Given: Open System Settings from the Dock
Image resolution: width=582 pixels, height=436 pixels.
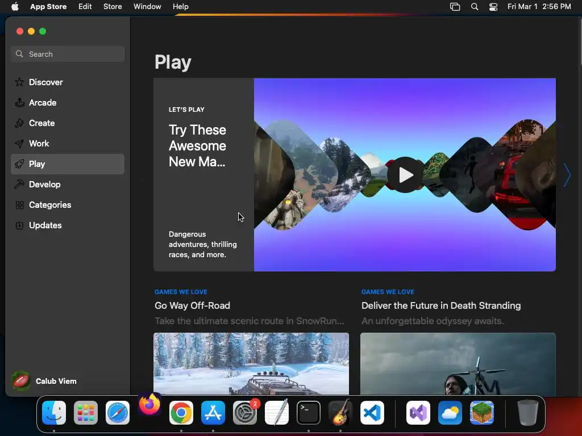Looking at the screenshot, I should [245, 412].
